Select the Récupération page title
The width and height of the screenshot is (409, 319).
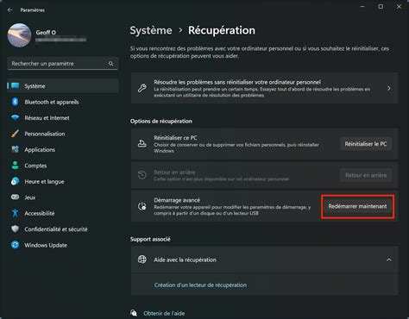222,30
